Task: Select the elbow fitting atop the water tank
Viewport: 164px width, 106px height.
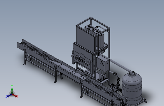Action: (x=131, y=72)
